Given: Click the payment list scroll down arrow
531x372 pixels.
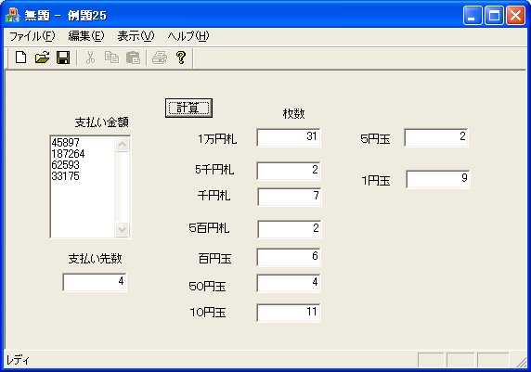Looking at the screenshot, I should coord(123,229).
